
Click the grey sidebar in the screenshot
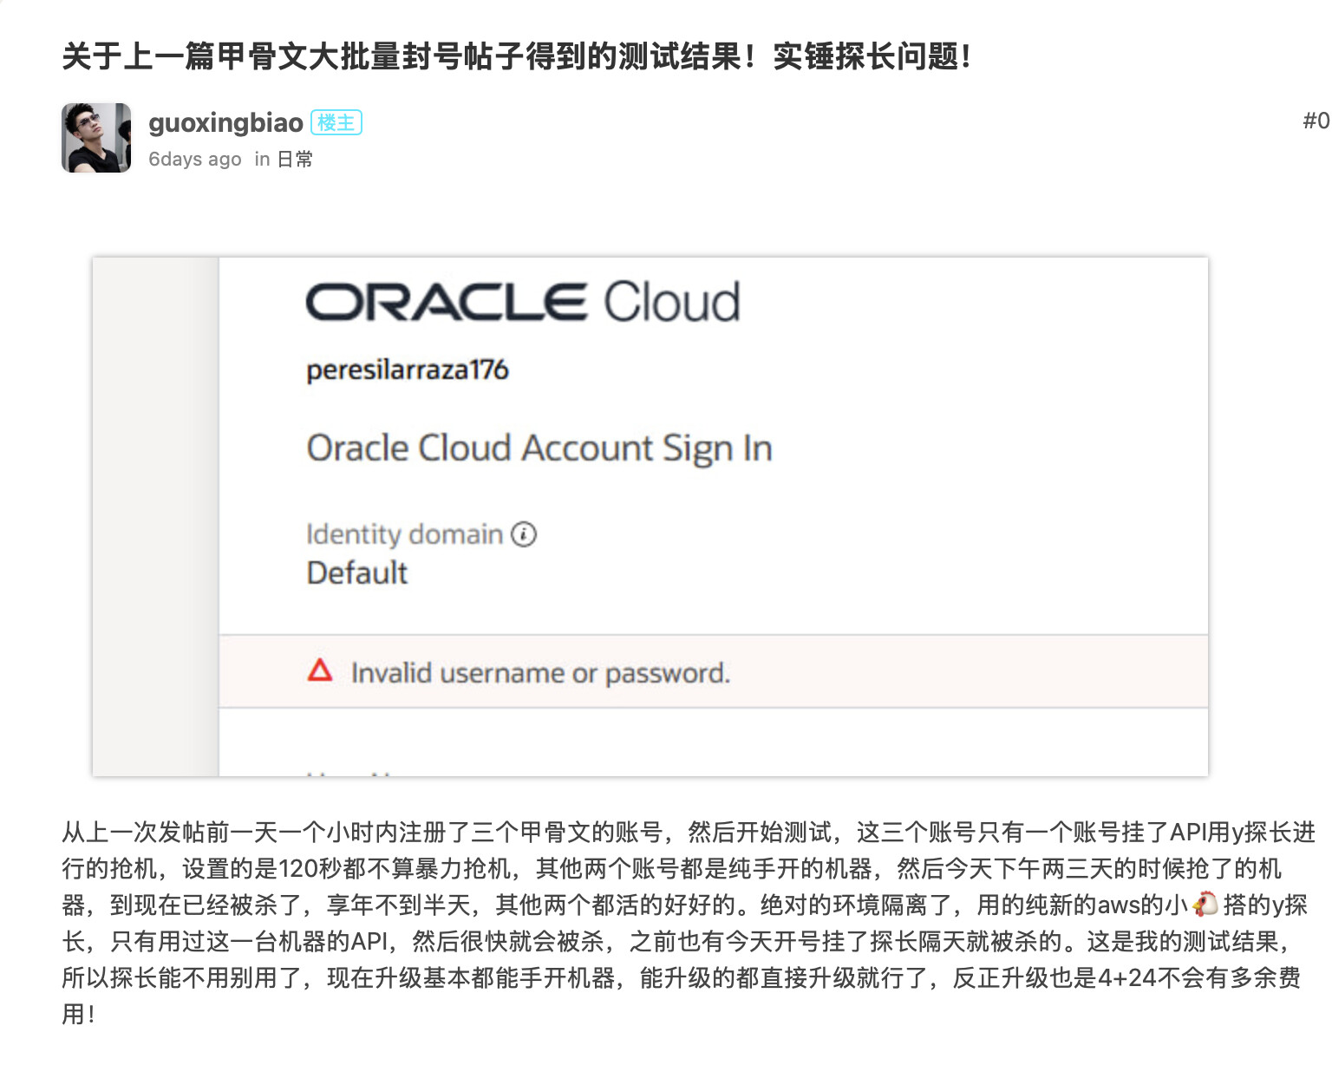point(156,517)
